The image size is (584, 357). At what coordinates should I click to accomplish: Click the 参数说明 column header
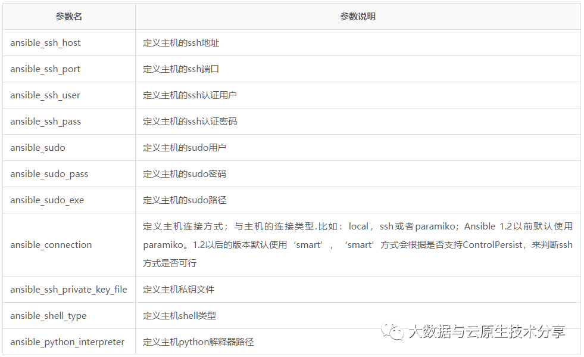click(358, 17)
